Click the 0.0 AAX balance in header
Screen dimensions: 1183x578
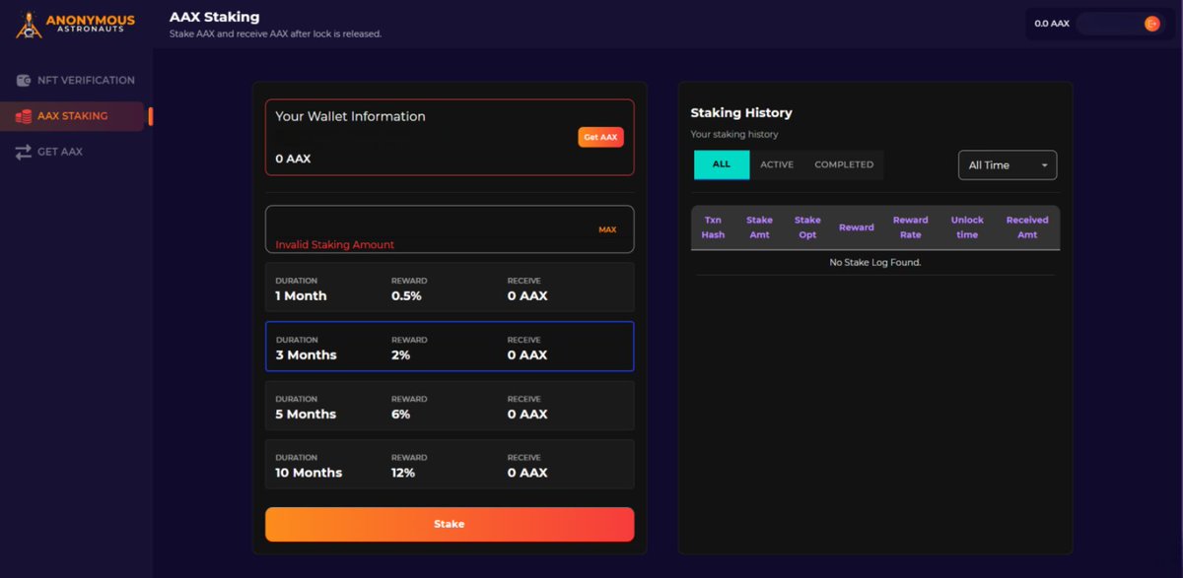click(x=1052, y=24)
